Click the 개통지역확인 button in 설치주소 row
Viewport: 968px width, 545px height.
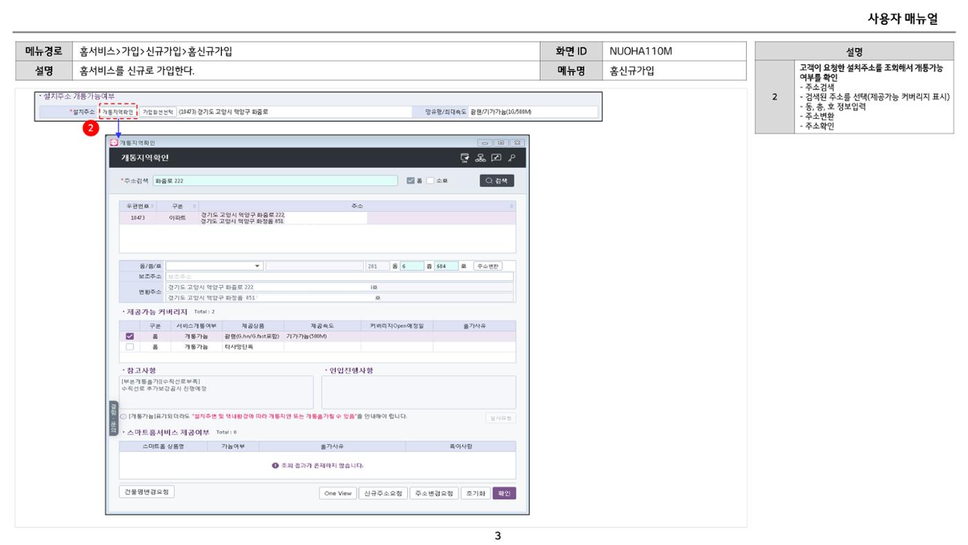[118, 112]
